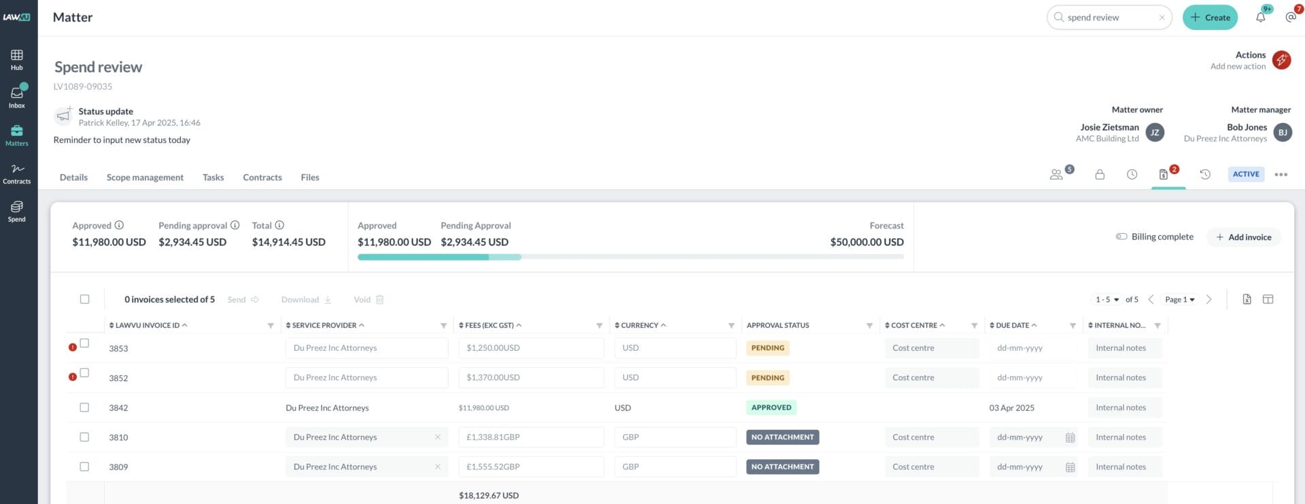Toggle the Billing complete switch
The image size is (1305, 504).
pos(1121,237)
